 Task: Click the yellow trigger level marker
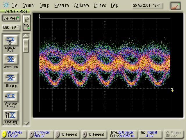pyautogui.click(x=172, y=90)
